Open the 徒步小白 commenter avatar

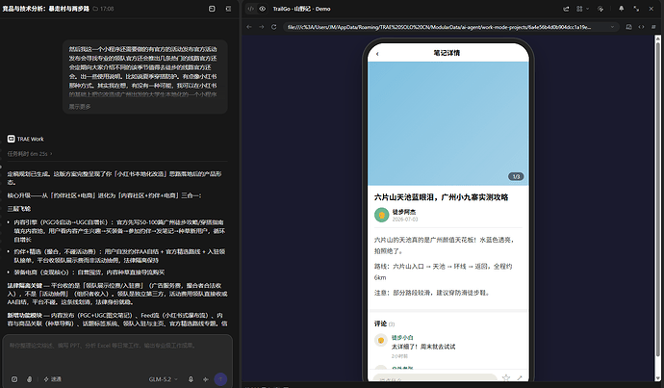pos(381,340)
